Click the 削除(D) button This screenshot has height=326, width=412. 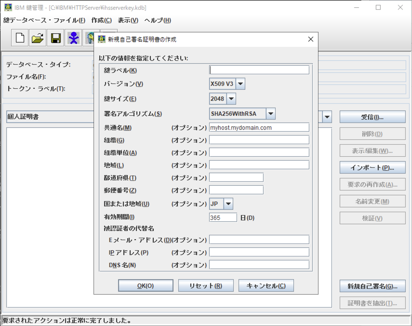372,134
